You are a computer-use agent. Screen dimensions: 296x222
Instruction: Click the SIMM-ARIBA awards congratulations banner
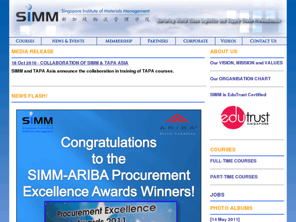point(109,166)
